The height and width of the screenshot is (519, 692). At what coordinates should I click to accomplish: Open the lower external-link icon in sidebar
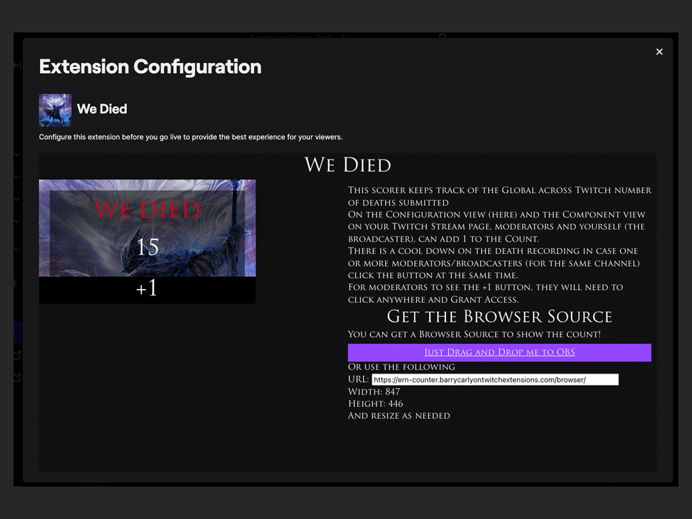(18, 377)
